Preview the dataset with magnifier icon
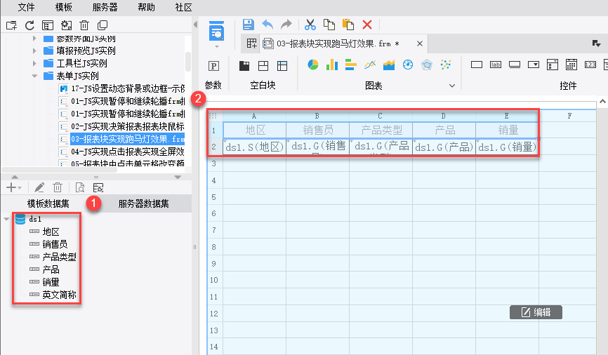608x355 pixels. [x=79, y=187]
